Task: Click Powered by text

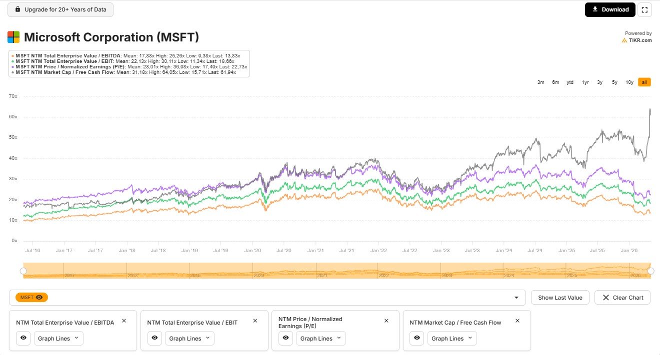Action: (638, 33)
